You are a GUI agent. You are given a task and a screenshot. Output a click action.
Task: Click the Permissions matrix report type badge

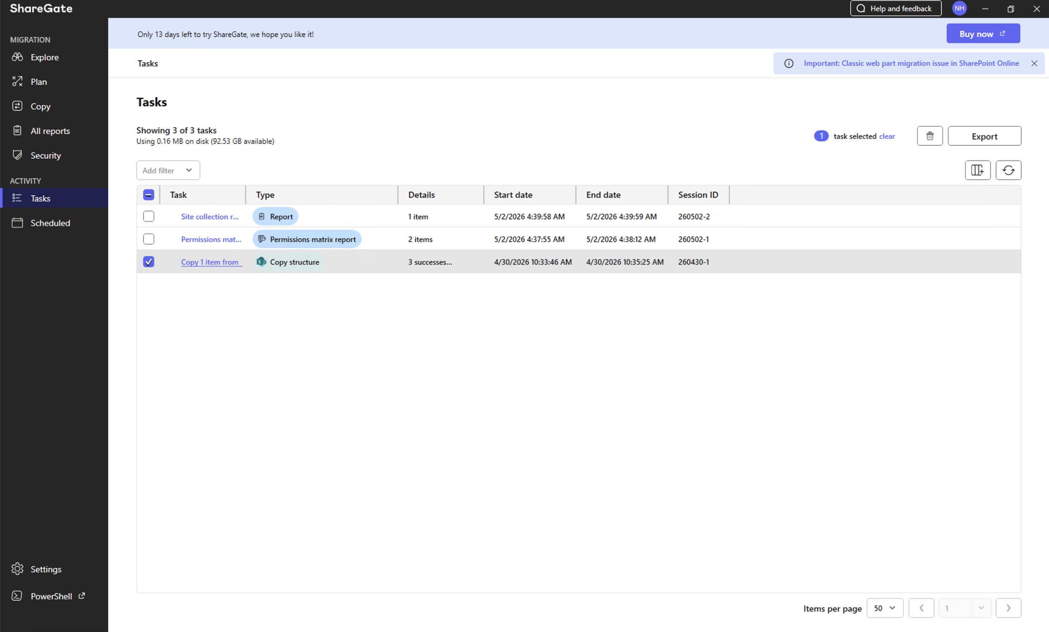pos(307,239)
